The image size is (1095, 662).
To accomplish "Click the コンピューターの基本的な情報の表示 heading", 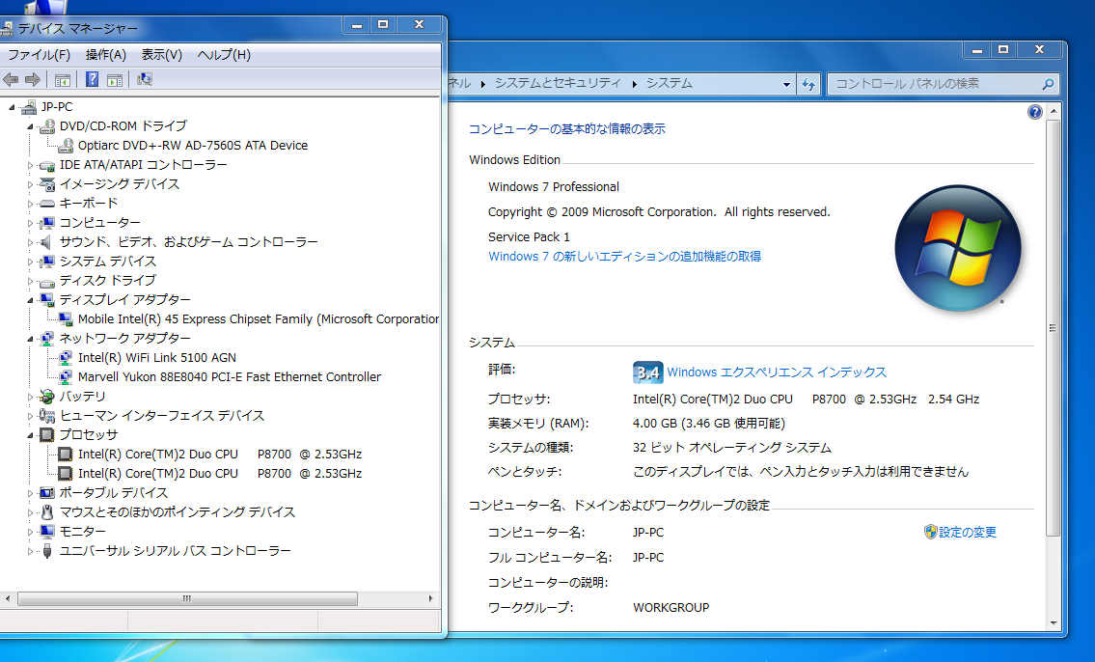I will (567, 129).
